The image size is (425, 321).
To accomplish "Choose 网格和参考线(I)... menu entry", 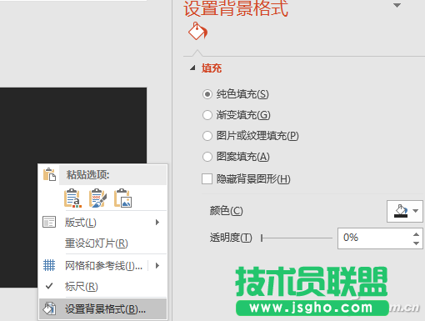I will click(103, 265).
